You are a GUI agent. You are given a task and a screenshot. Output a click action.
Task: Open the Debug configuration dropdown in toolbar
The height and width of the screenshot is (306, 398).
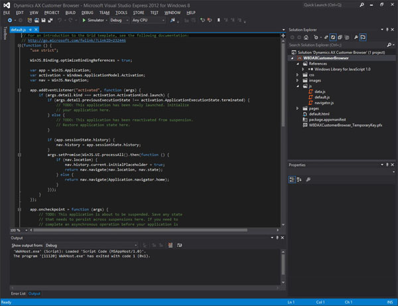click(x=119, y=20)
